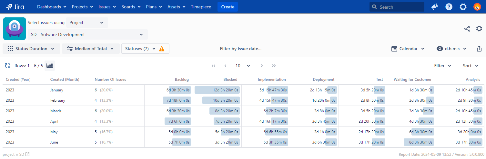Image resolution: width=486 pixels, height=159 pixels.
Task: Open the Timepiece menu item
Action: click(x=201, y=7)
